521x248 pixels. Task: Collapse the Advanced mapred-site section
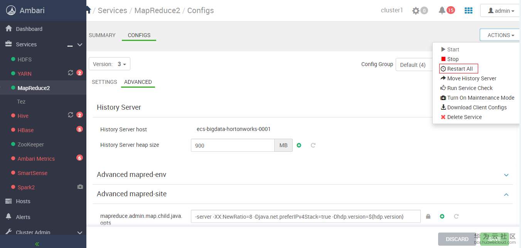point(506,194)
